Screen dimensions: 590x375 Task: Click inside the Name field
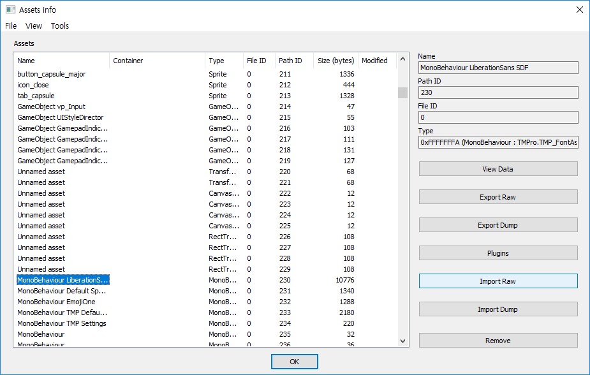pyautogui.click(x=498, y=67)
